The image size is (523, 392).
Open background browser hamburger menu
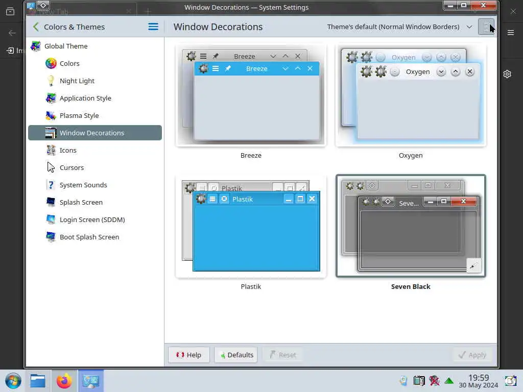coord(511,33)
